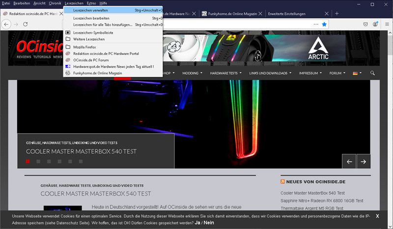The image size is (393, 229).
Task: Open Sapphire Nitro+ Radeon RX 6800 Test link
Action: coord(322,200)
